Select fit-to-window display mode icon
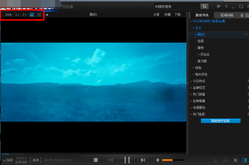The image size is (249, 165). (x=32, y=15)
